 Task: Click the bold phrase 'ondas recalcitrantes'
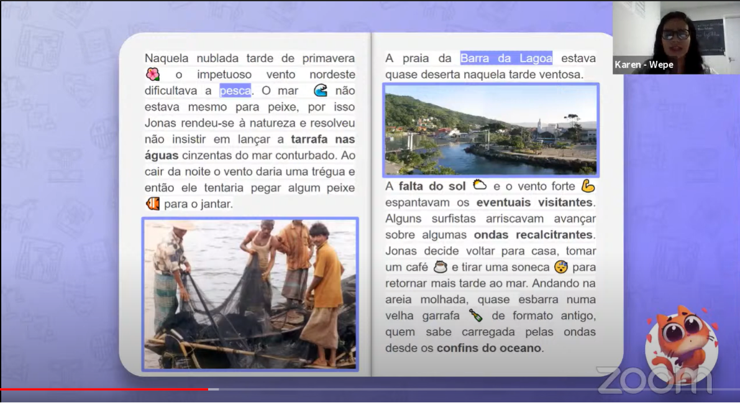(x=534, y=235)
